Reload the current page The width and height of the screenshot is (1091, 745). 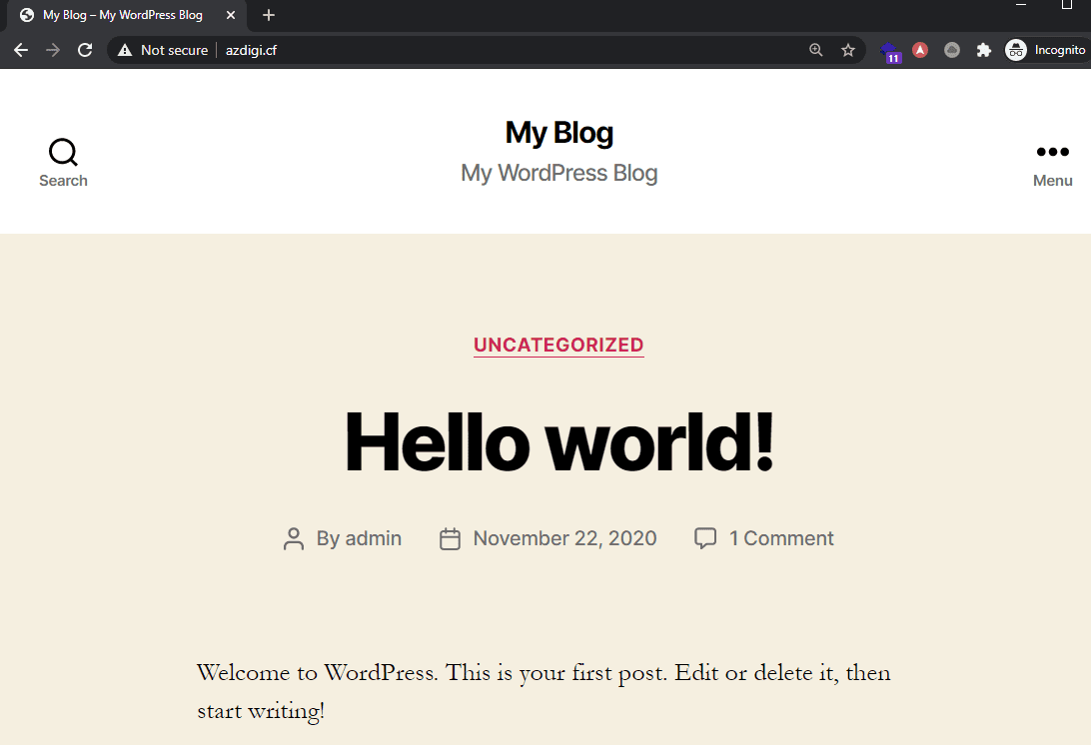85,50
